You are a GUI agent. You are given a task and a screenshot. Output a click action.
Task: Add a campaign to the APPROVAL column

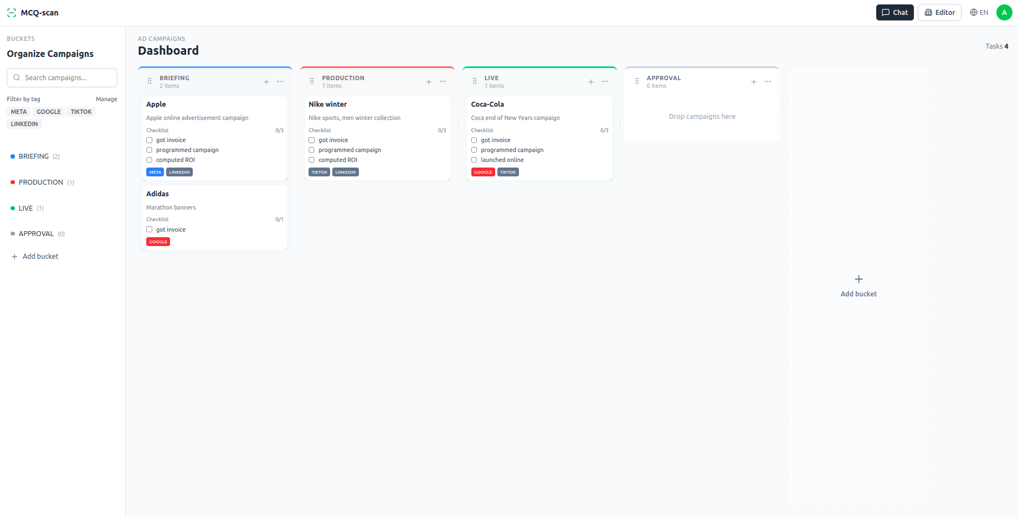754,82
